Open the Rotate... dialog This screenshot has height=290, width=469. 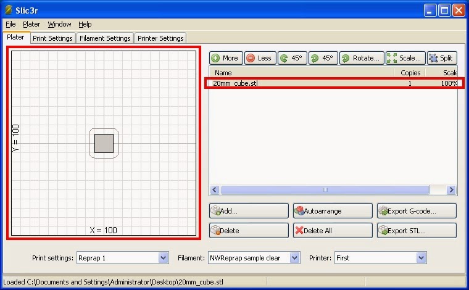tap(362, 58)
